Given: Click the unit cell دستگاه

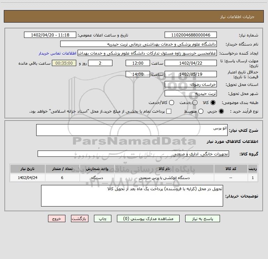Looking at the screenshot, I should point(97,178).
